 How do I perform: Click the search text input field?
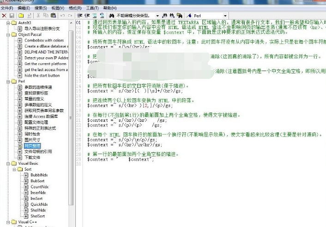pyautogui.click(x=135, y=16)
